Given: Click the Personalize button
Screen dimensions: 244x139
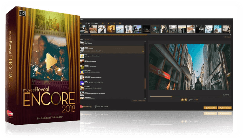Looking at the screenshot, I should pyautogui.click(x=210, y=108).
